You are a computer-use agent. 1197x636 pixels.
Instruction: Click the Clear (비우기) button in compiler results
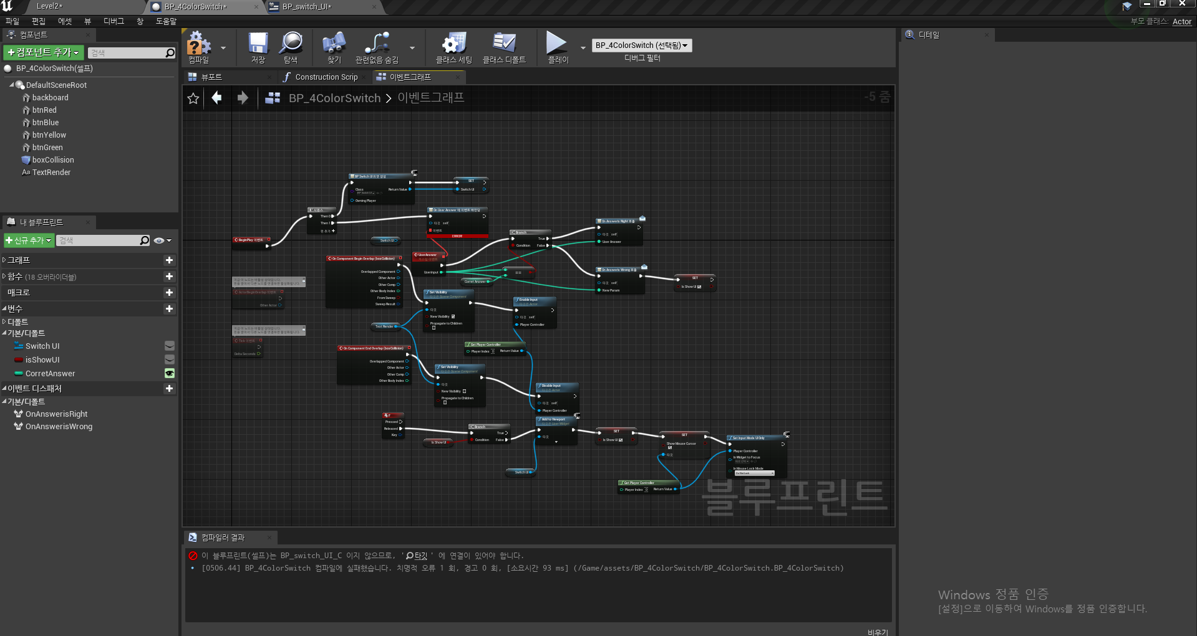(x=878, y=632)
